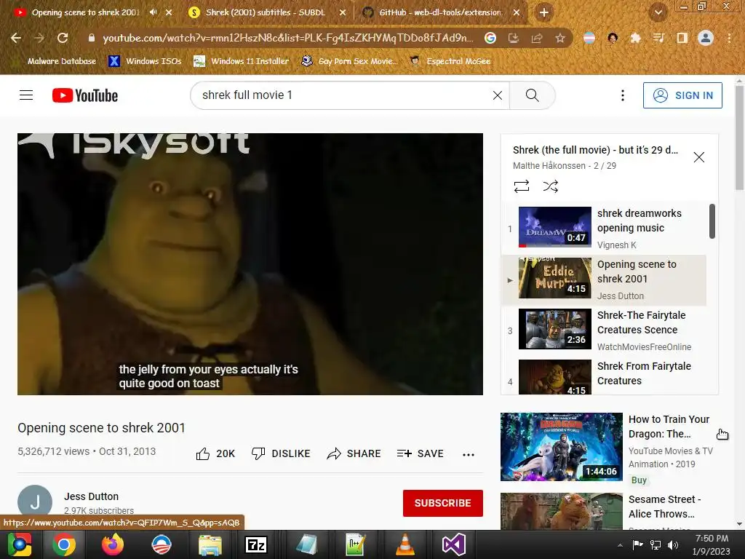Screen dimensions: 745x559
Task: Open the Extensions puzzle piece icon
Action: 635,38
